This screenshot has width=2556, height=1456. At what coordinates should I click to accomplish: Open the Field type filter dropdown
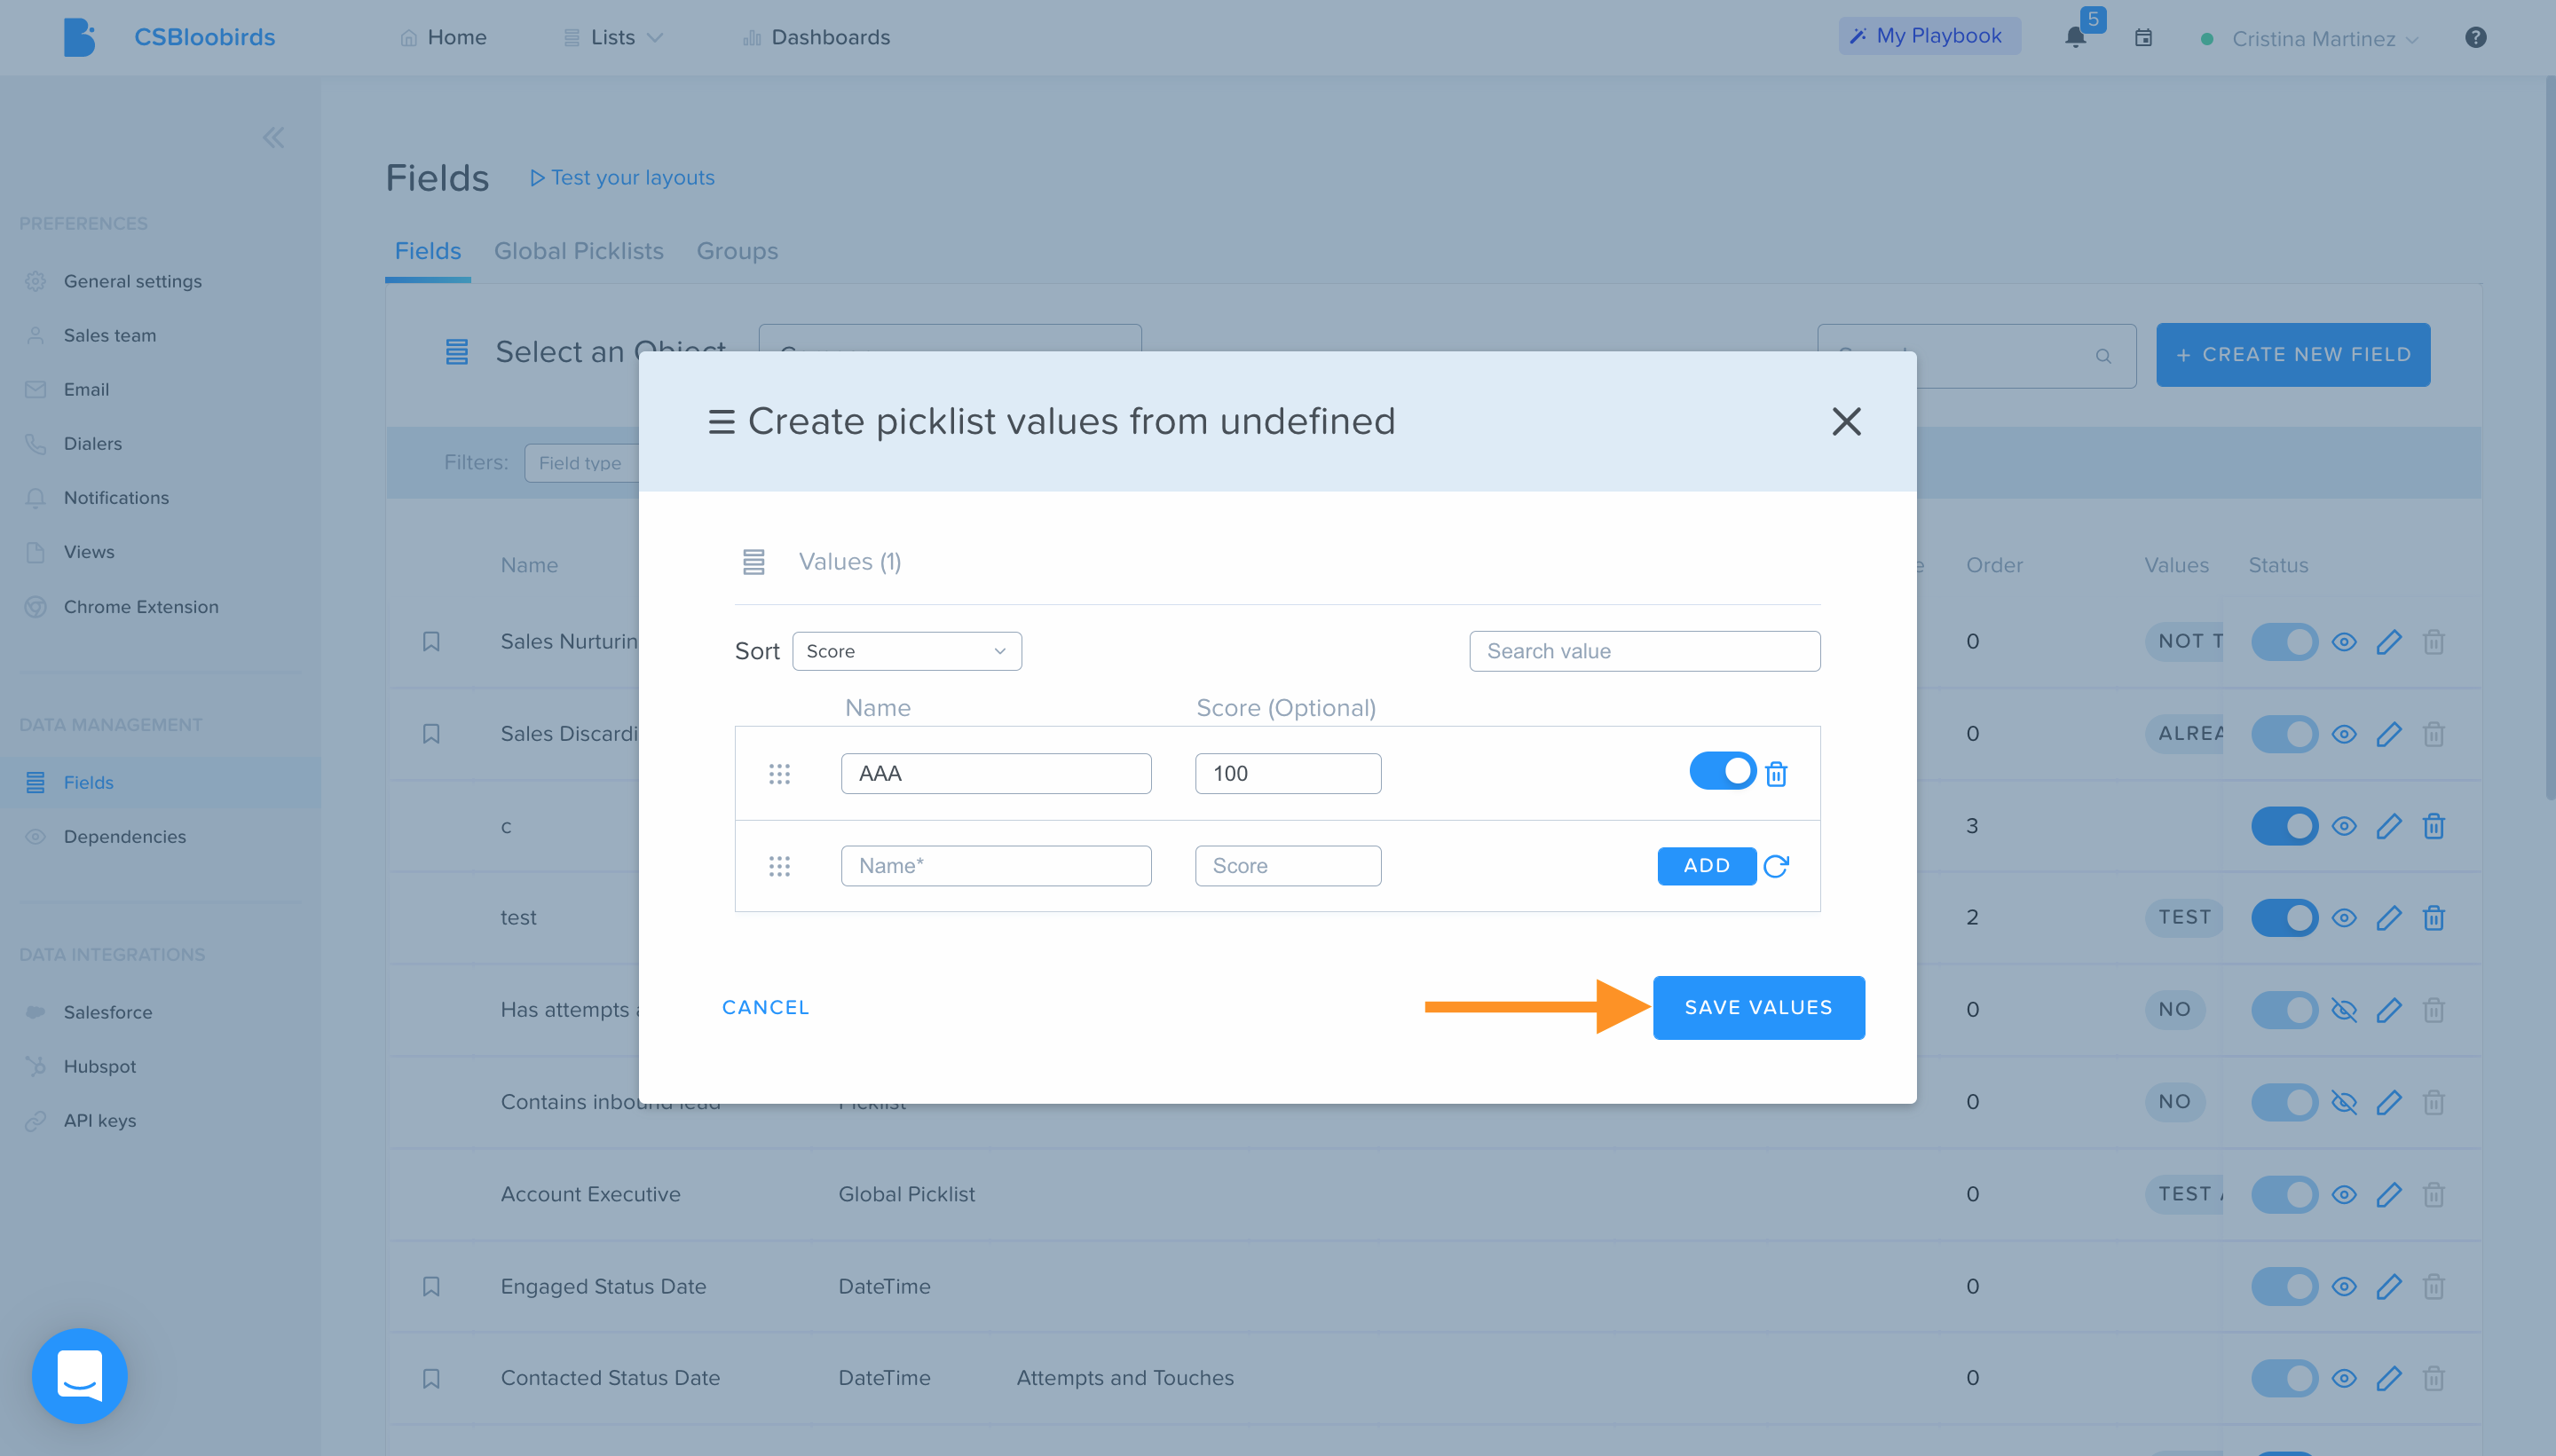click(x=581, y=463)
